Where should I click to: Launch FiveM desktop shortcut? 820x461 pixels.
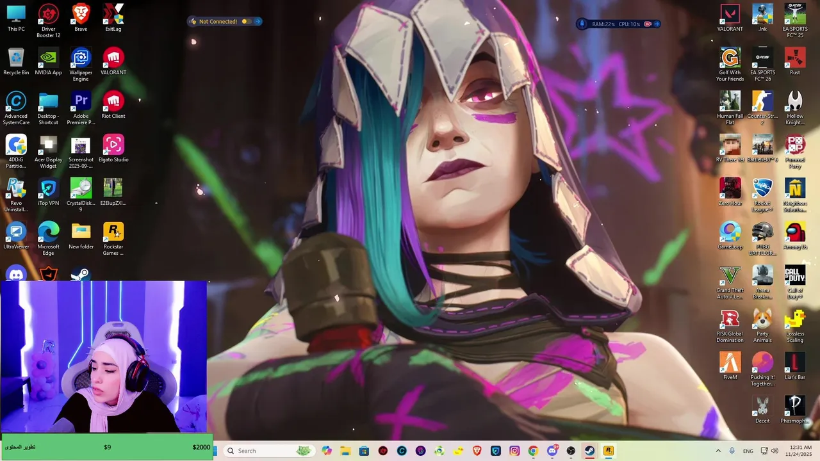tap(730, 366)
